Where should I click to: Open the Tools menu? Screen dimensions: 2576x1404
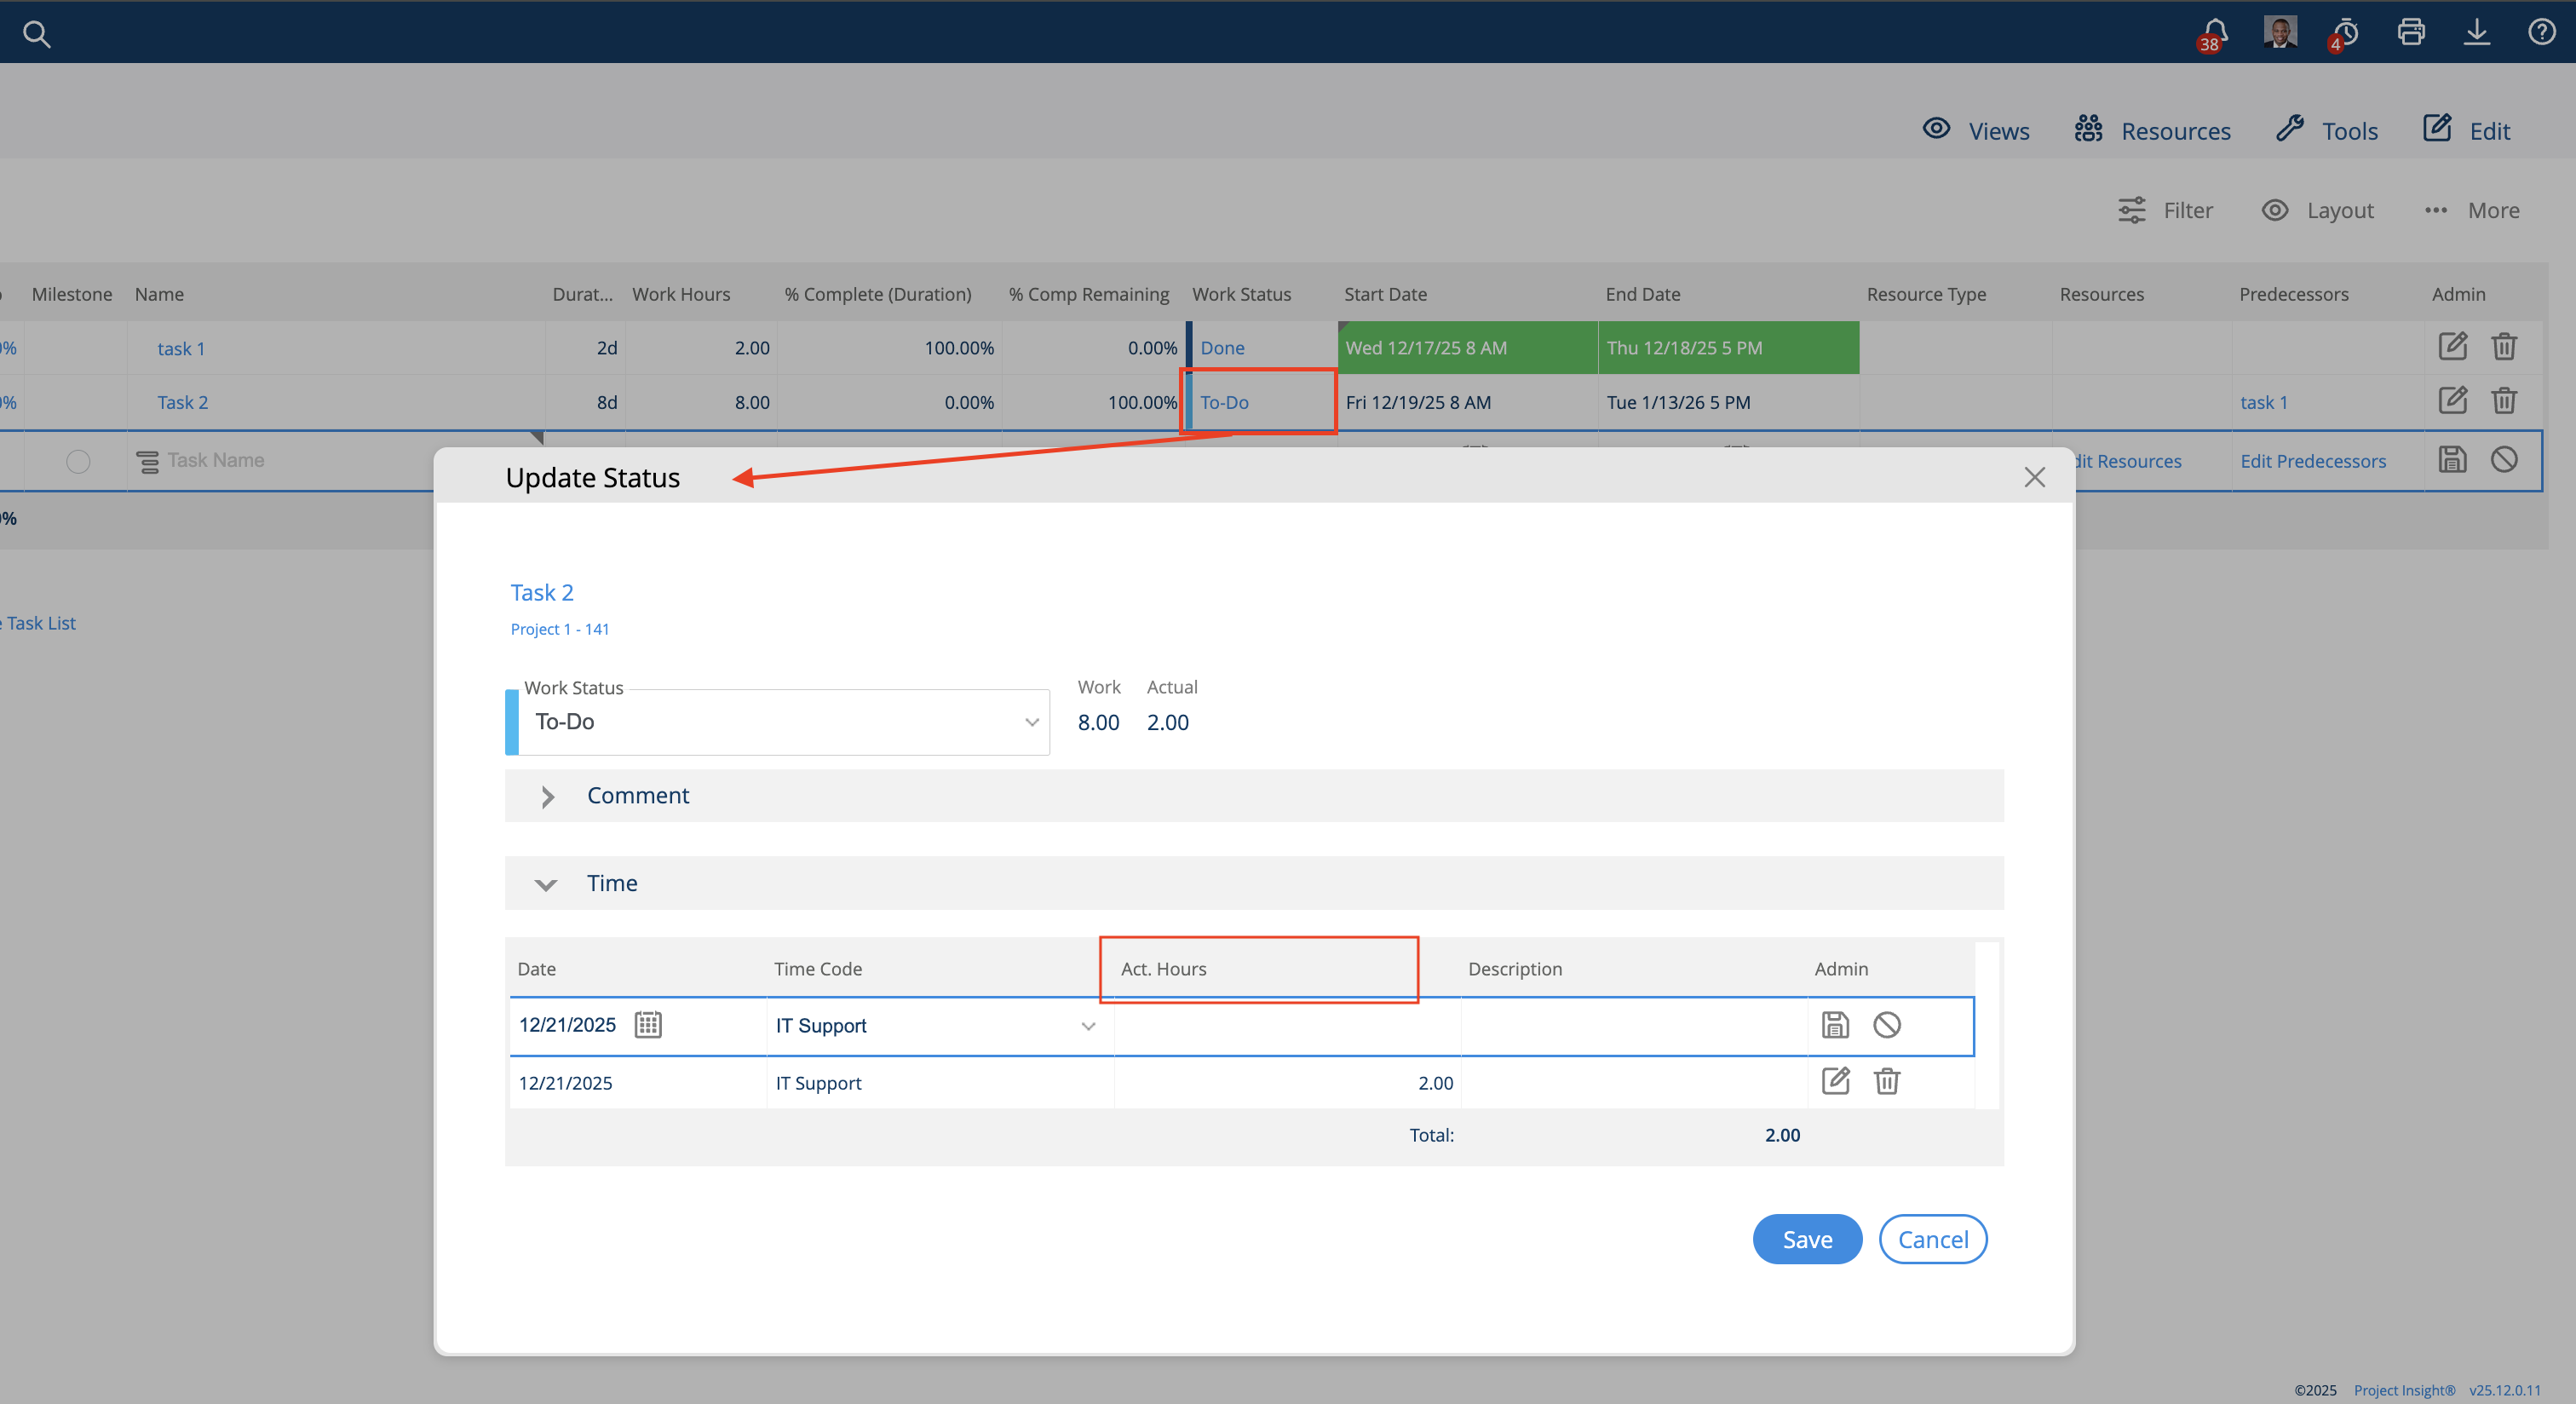point(2327,130)
